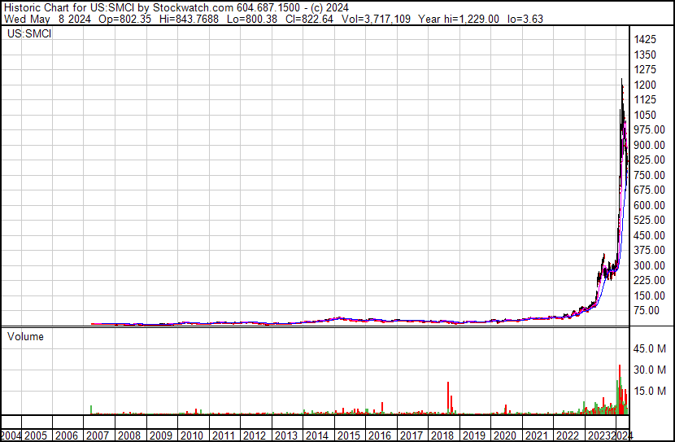This screenshot has height=442, width=675.
Task: Click the 1425 price axis label
Action: click(645, 40)
